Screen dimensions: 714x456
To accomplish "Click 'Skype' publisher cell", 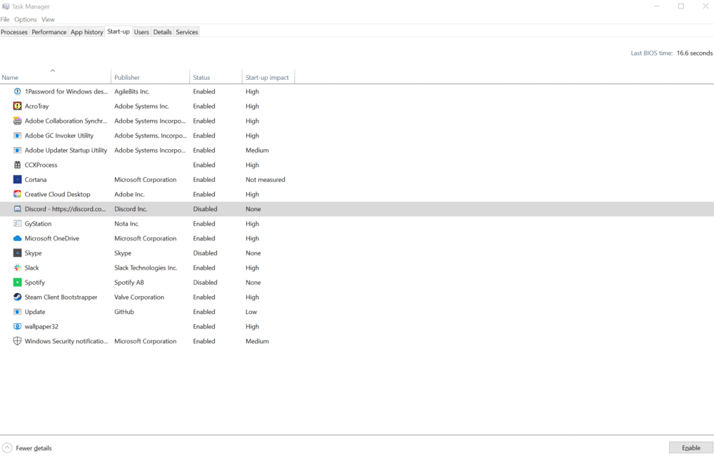I will tap(123, 253).
